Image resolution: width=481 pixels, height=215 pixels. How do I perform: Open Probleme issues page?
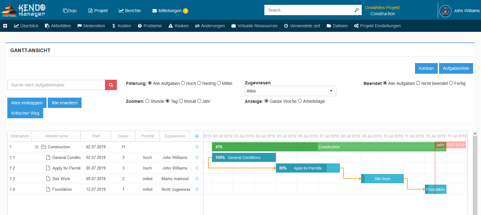click(150, 26)
